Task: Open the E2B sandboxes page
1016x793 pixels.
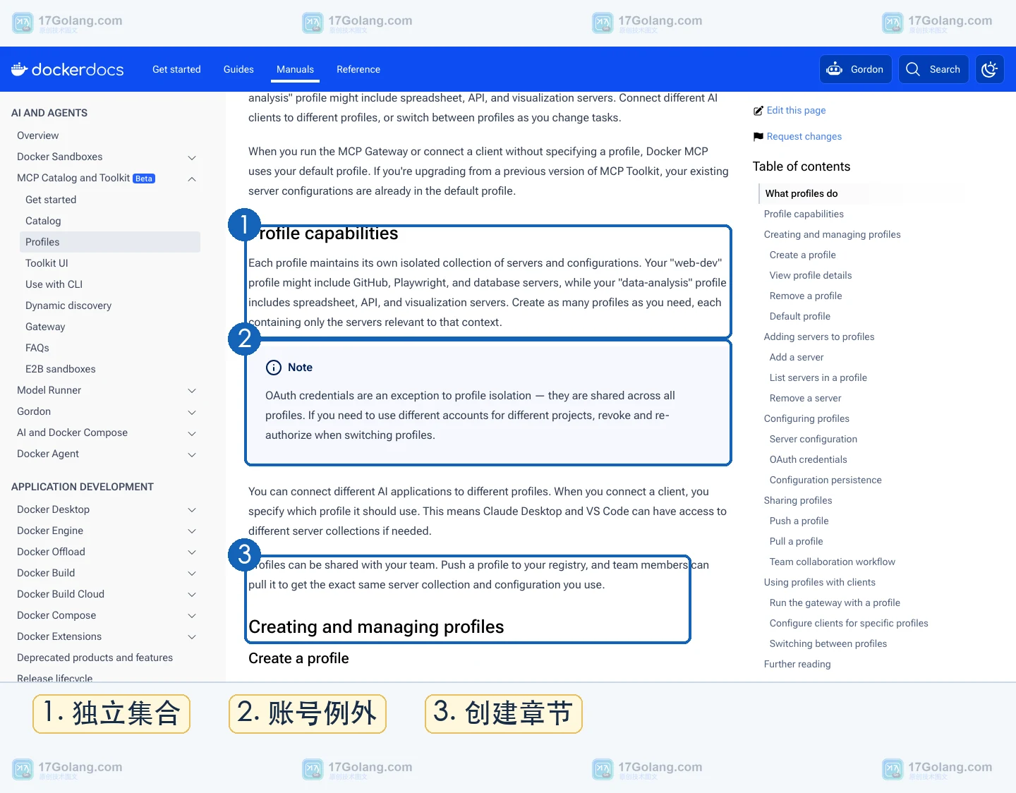Action: [x=60, y=369]
